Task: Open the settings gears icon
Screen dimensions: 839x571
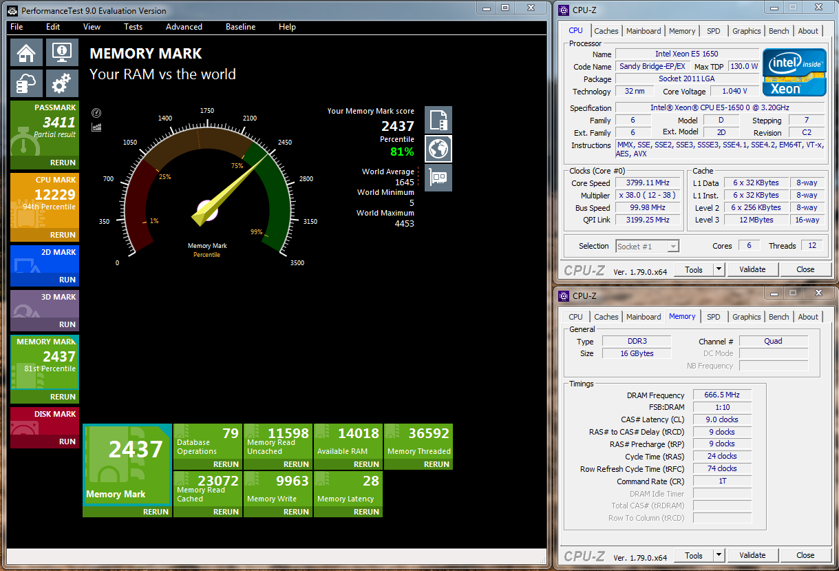Action: pyautogui.click(x=62, y=83)
